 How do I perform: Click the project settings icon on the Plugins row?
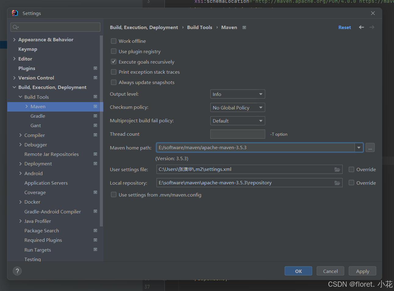(x=95, y=68)
